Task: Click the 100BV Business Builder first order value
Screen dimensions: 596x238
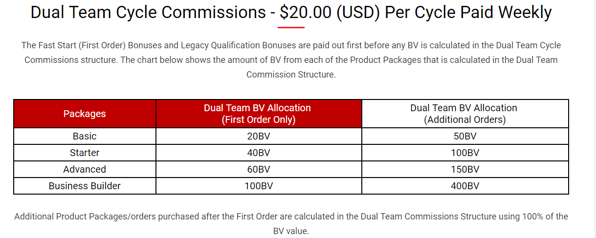Action: click(x=259, y=186)
